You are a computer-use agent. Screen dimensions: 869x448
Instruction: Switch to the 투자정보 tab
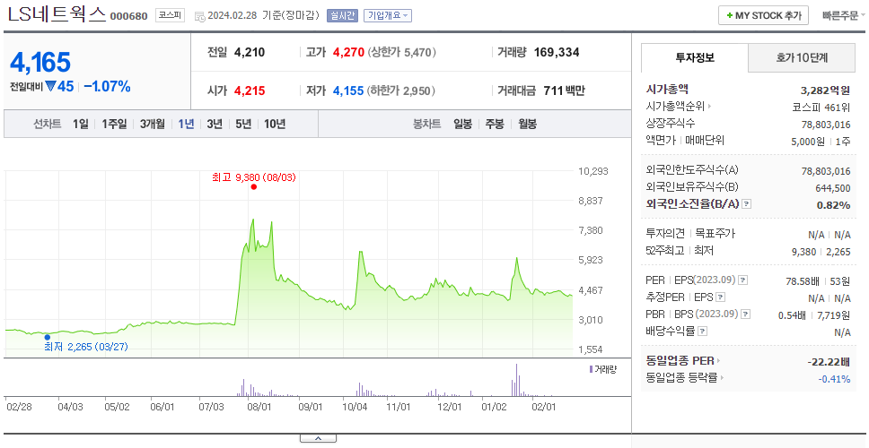(x=695, y=57)
